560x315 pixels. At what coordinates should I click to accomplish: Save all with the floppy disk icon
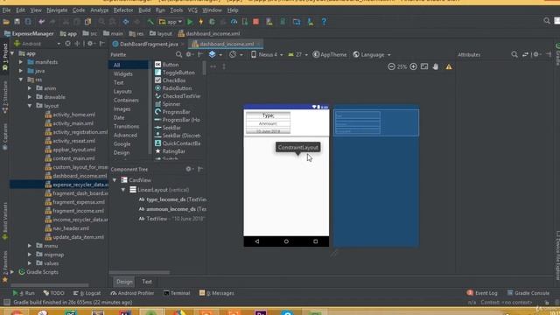tap(17, 22)
